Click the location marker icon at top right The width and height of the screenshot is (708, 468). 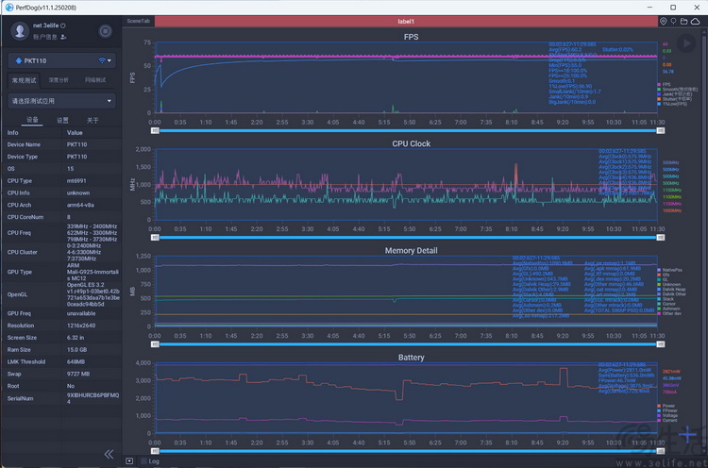tap(664, 21)
